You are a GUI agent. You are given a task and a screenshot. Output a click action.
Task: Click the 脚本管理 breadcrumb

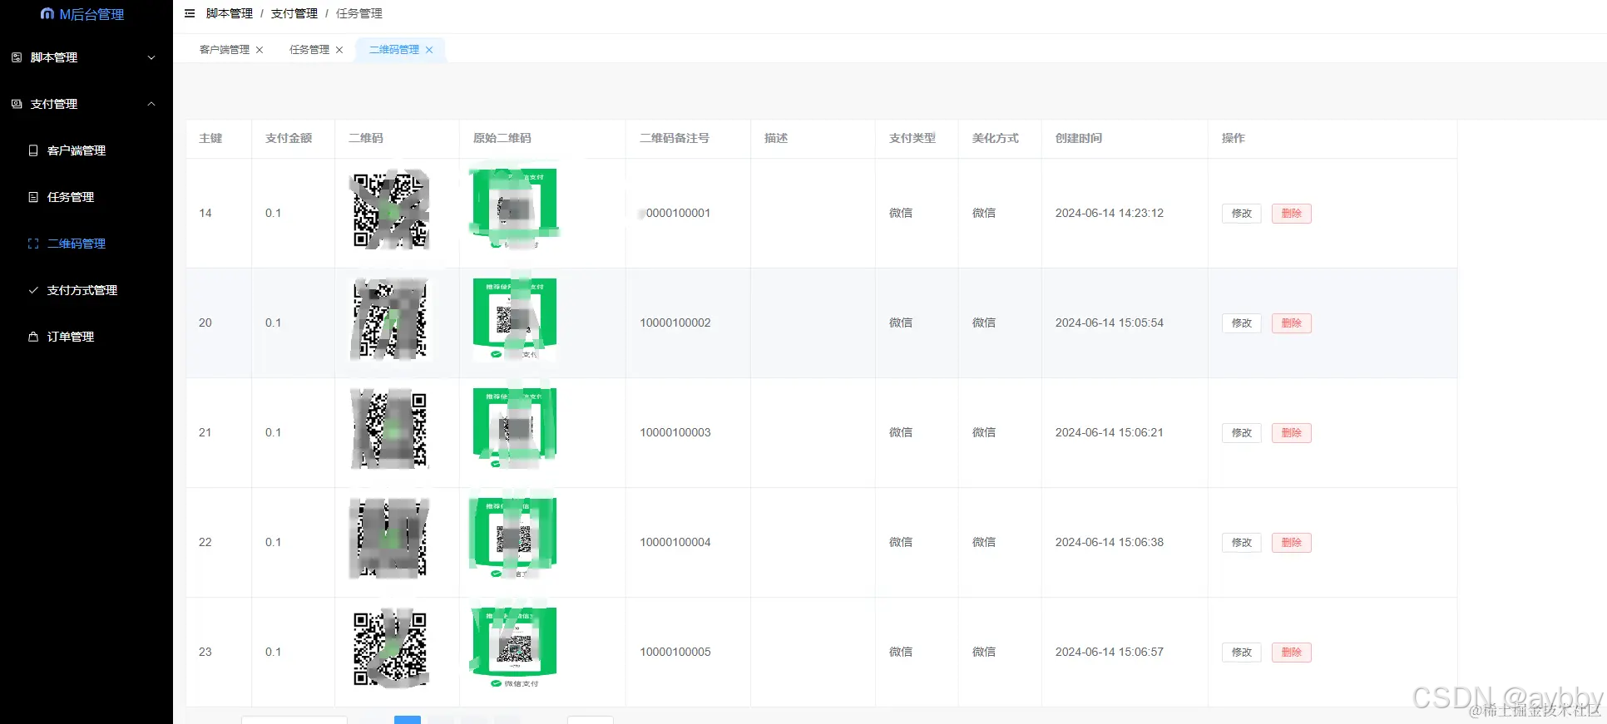pyautogui.click(x=230, y=13)
